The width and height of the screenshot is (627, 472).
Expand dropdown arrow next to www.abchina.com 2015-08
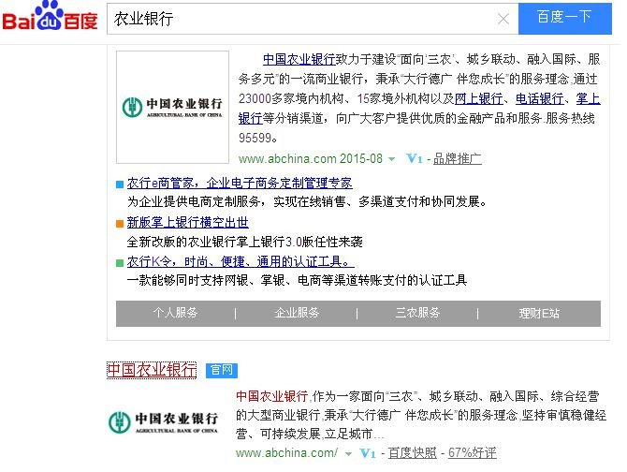[391, 159]
